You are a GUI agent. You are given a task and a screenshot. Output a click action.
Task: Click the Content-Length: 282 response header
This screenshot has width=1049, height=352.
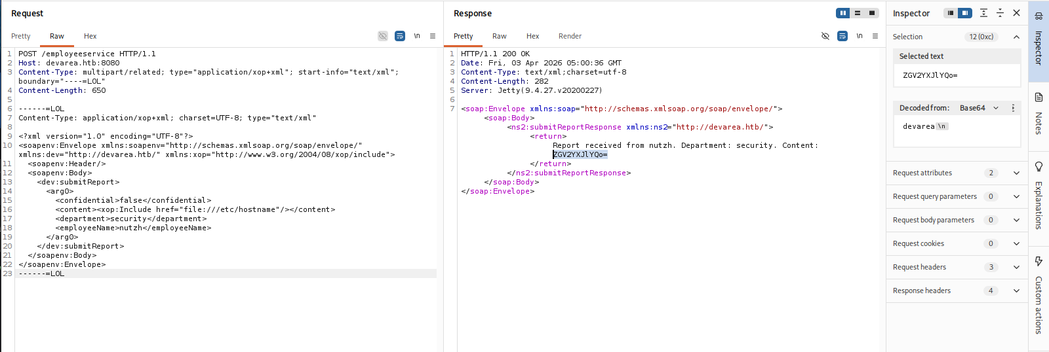coord(505,81)
